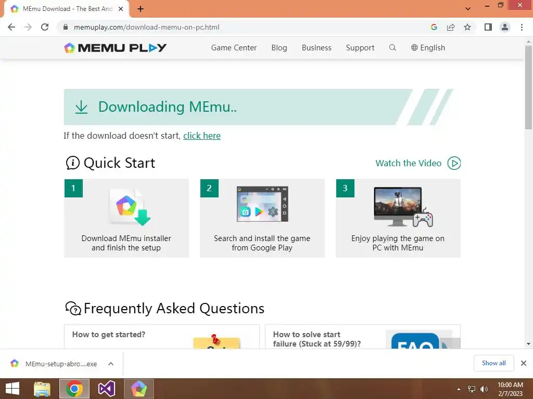This screenshot has height=399, width=533.
Task: Open the Support menu item
Action: tap(360, 48)
